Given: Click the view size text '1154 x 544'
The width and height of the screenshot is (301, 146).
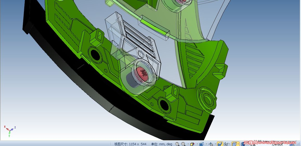Looking at the screenshot, I should pos(138,144).
